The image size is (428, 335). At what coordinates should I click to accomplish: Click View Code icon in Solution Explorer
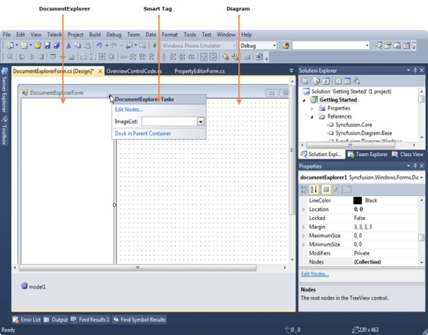(x=338, y=81)
